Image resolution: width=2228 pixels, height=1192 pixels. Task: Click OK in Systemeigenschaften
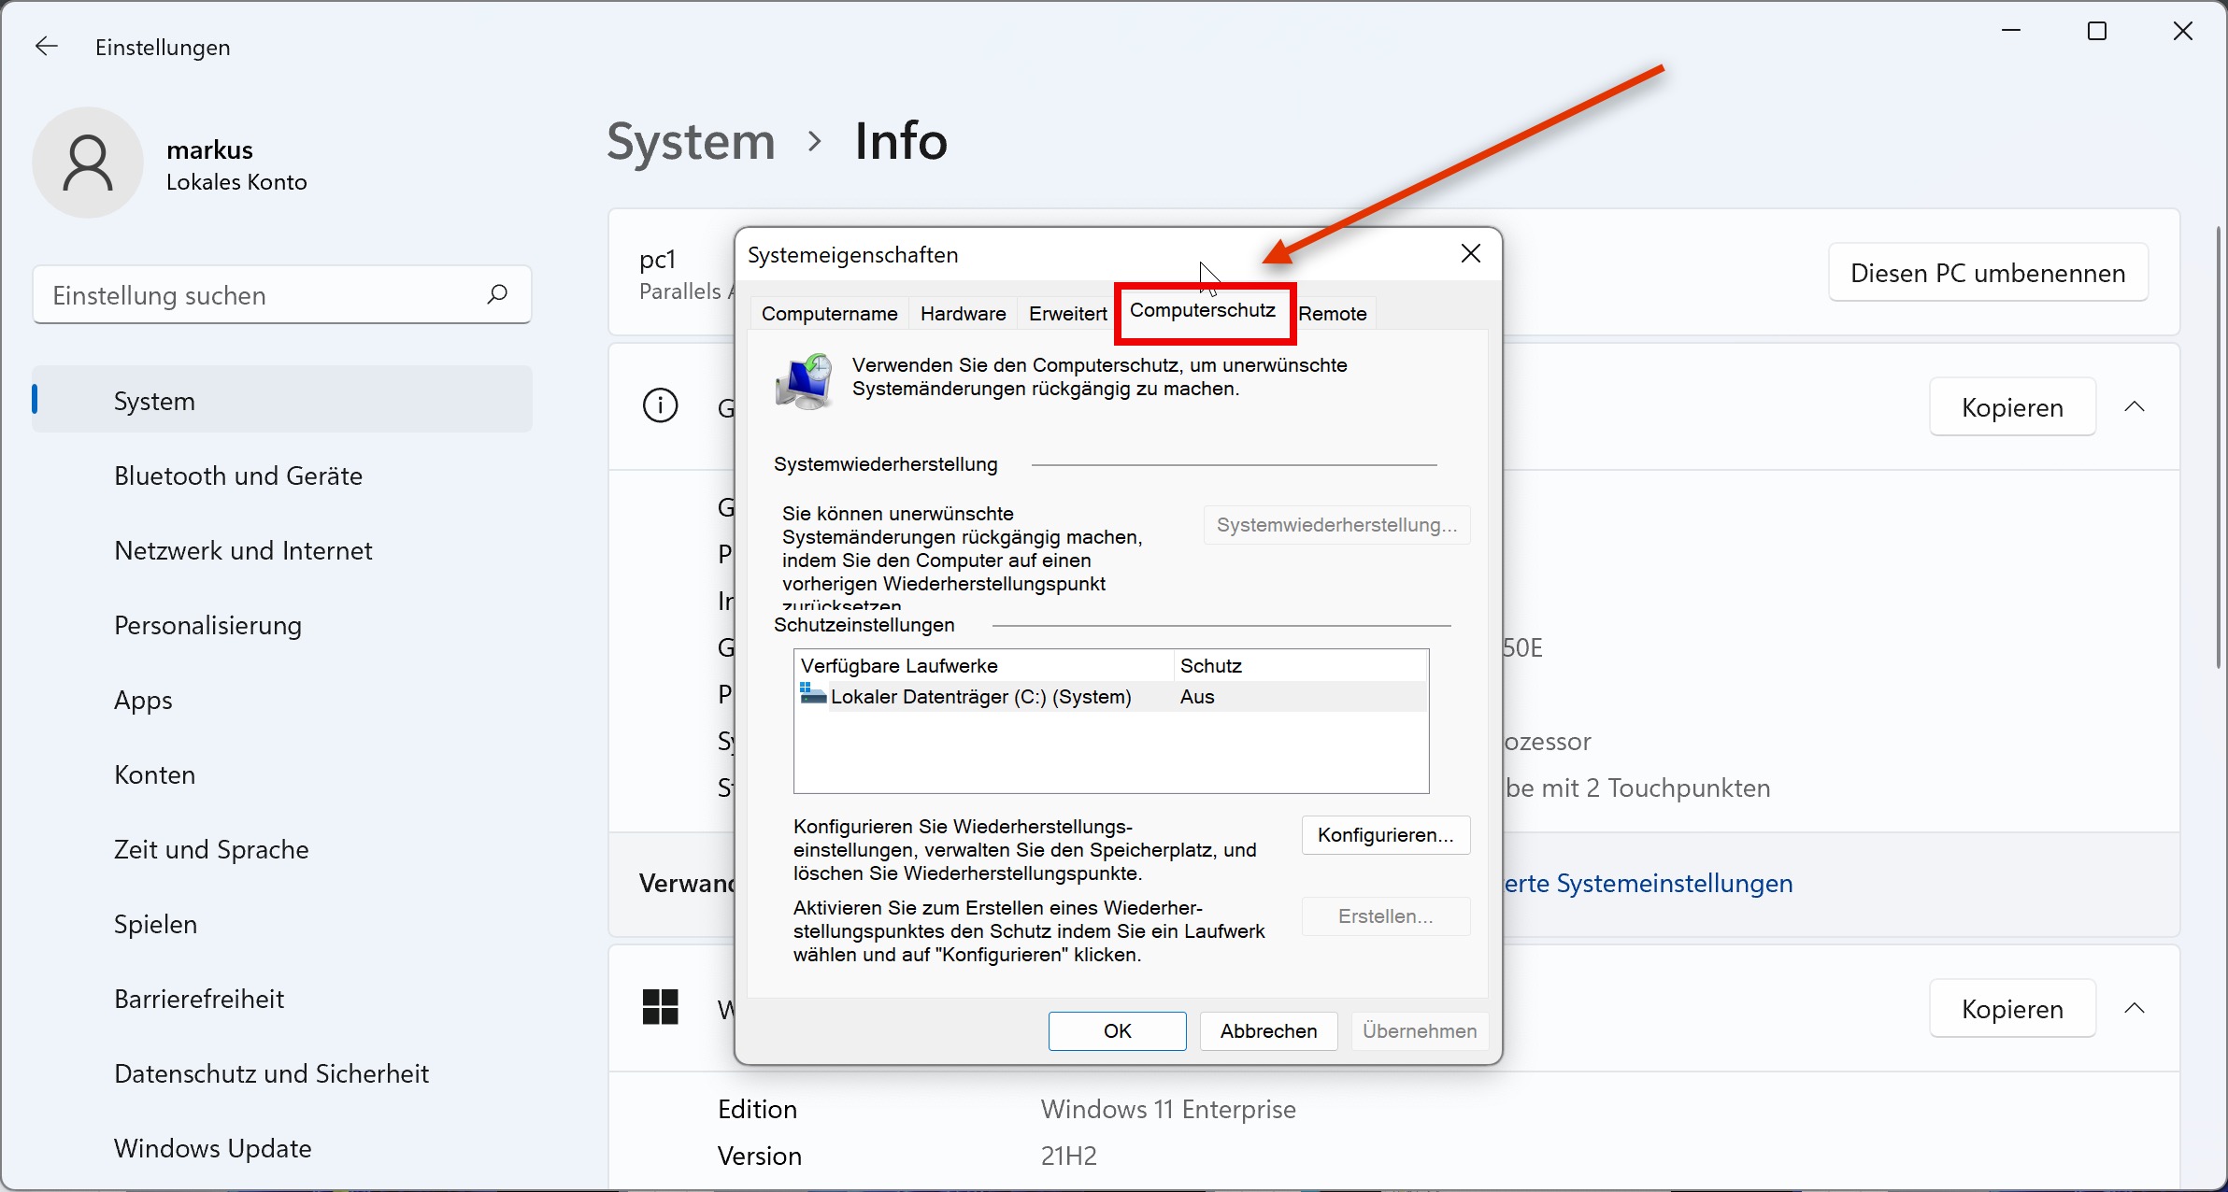tap(1118, 1031)
